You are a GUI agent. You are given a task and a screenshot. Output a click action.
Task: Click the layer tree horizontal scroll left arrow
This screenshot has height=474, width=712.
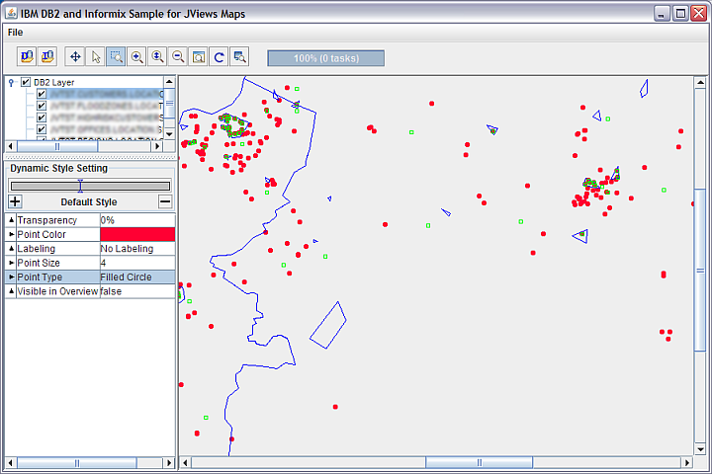pos(11,146)
